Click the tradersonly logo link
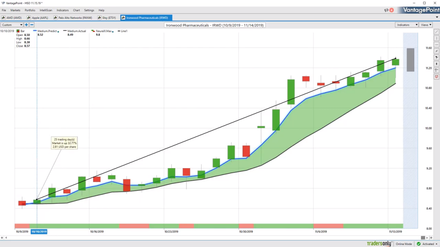The width and height of the screenshot is (440, 247). point(379,244)
